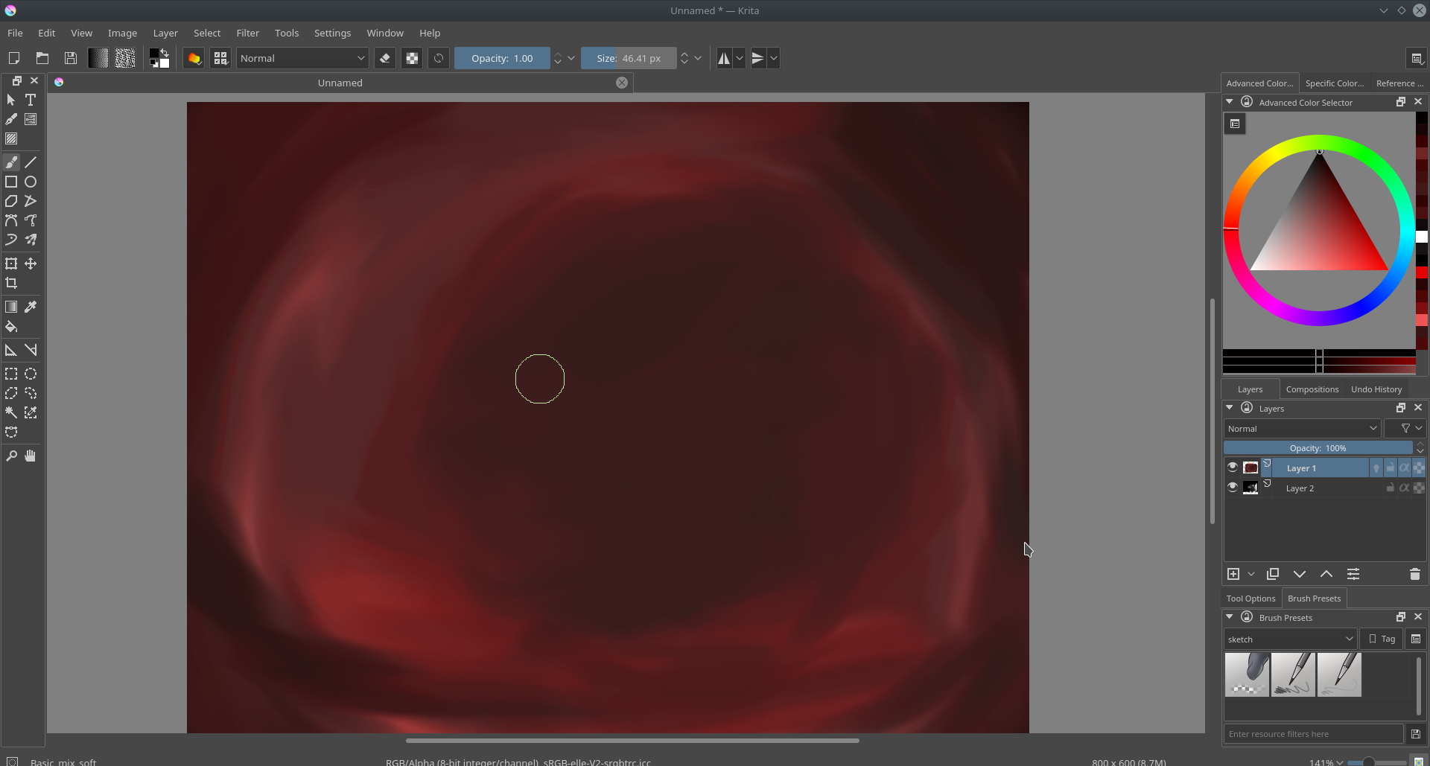Hide Layer 1 with eye icon
This screenshot has width=1430, height=766.
(x=1233, y=467)
